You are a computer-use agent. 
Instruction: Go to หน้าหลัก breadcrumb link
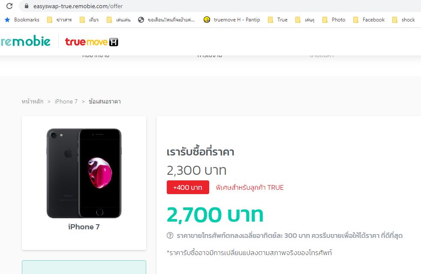[x=33, y=101]
